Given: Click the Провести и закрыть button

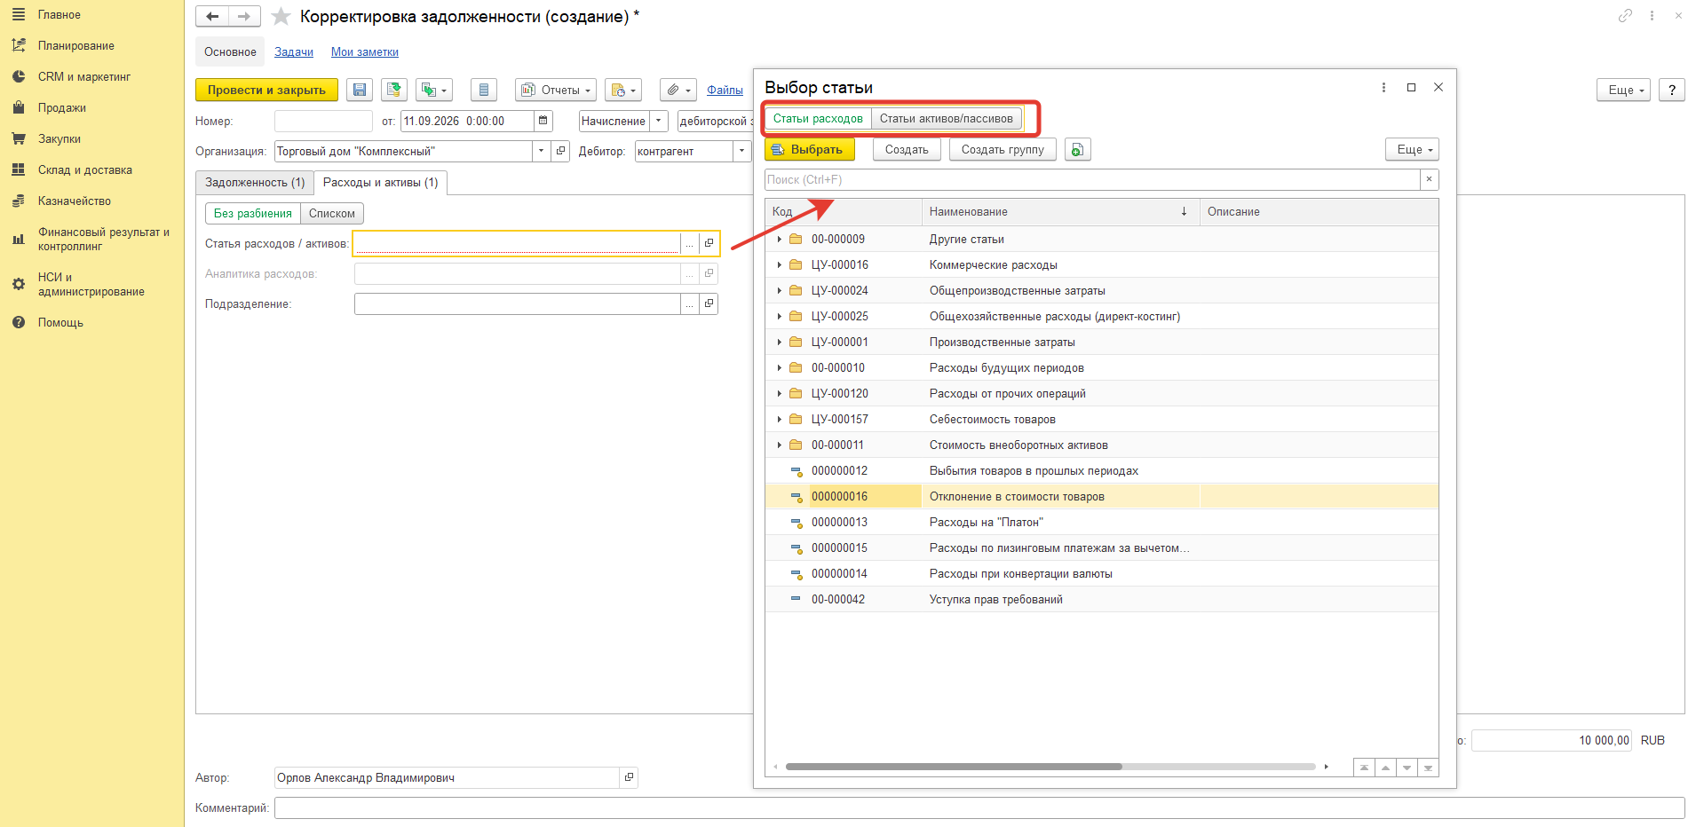Looking at the screenshot, I should pyautogui.click(x=266, y=90).
